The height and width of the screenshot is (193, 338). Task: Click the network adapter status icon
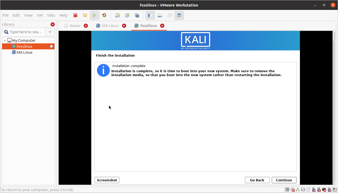pos(298,190)
